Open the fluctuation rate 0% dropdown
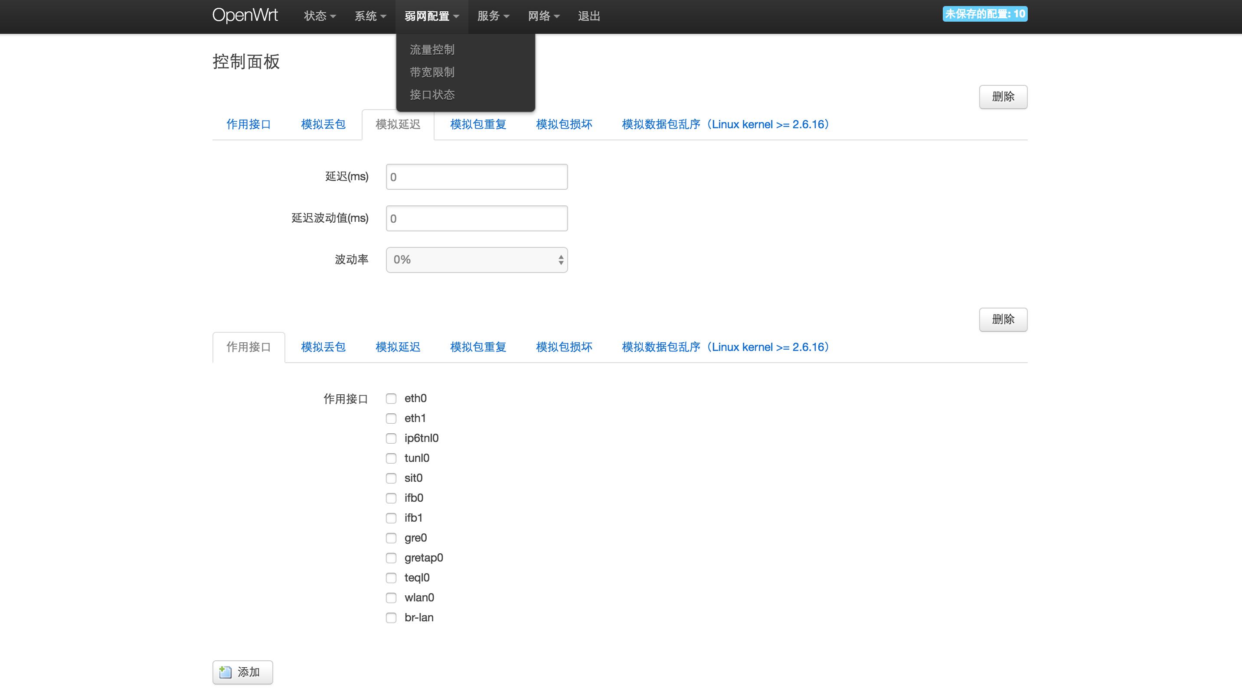Image resolution: width=1242 pixels, height=698 pixels. [476, 260]
